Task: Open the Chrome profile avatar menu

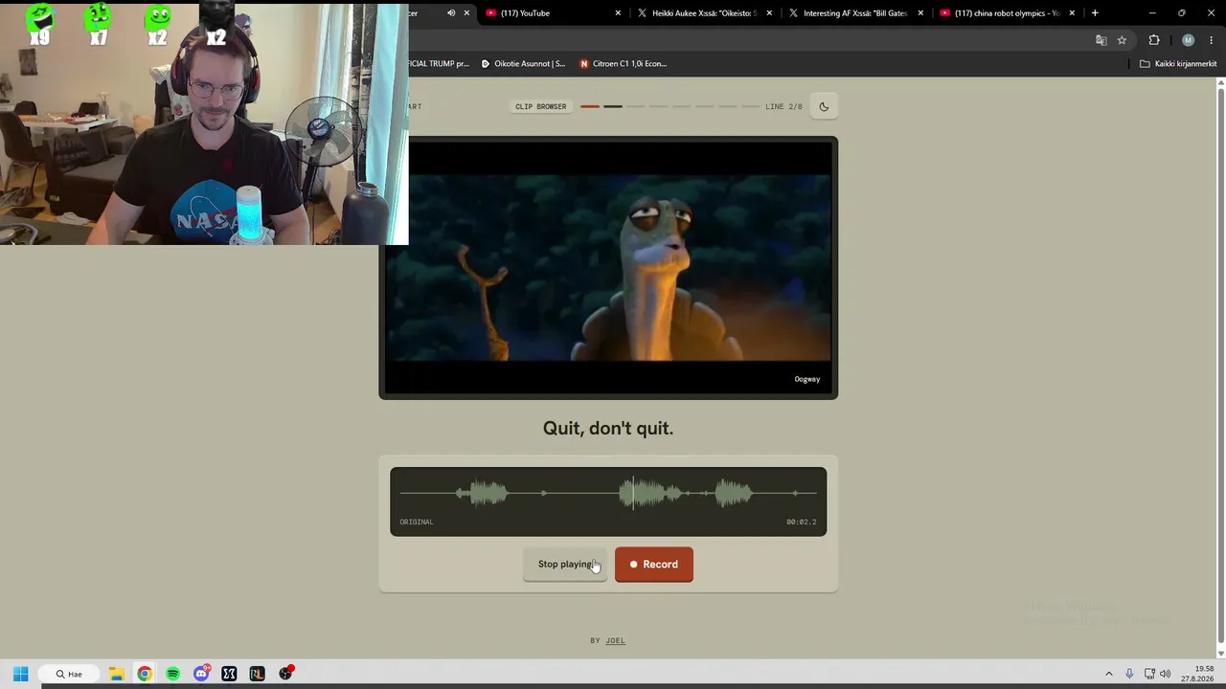Action: pyautogui.click(x=1188, y=40)
